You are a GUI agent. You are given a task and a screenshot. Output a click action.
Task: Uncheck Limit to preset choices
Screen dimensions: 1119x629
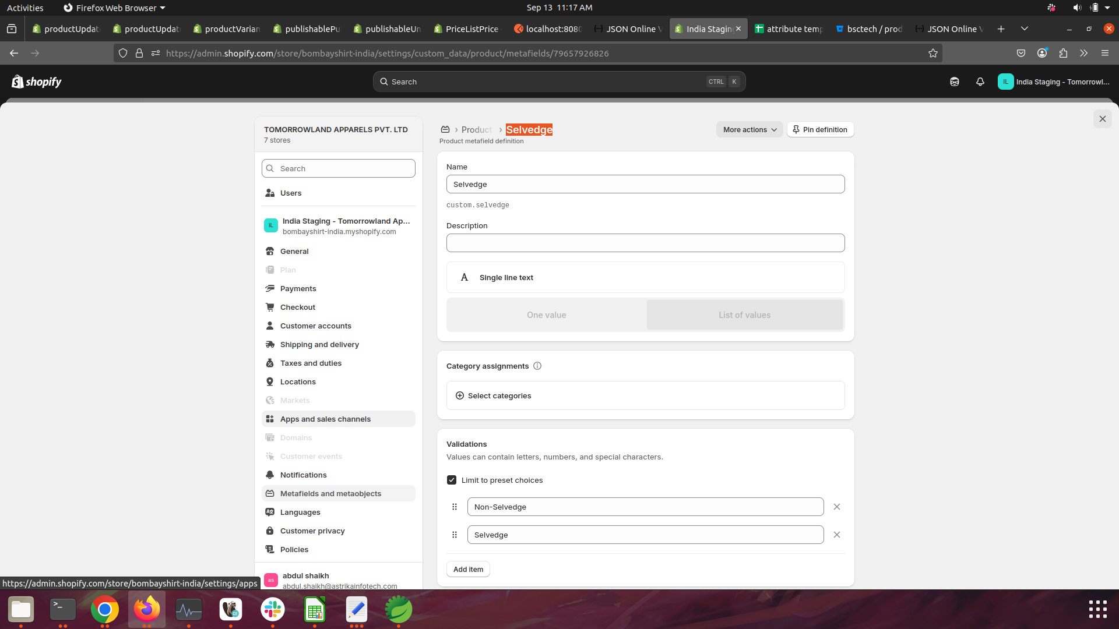452,480
